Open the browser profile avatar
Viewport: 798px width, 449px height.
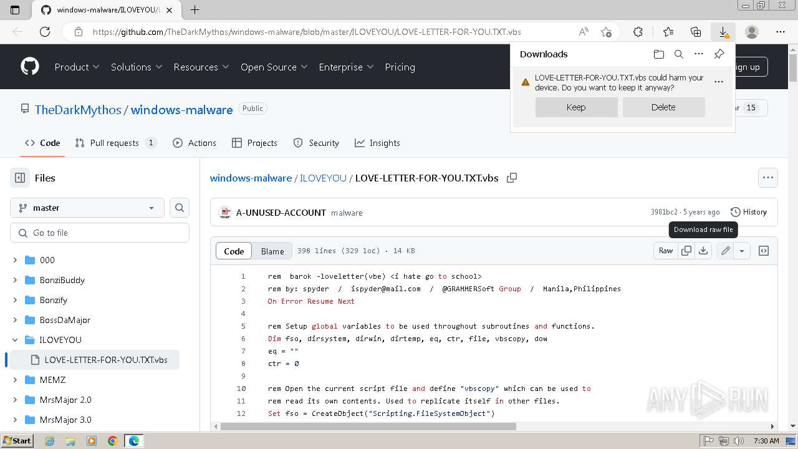coord(752,32)
